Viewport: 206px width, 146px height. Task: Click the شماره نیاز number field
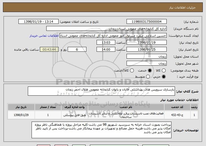click(x=147, y=22)
